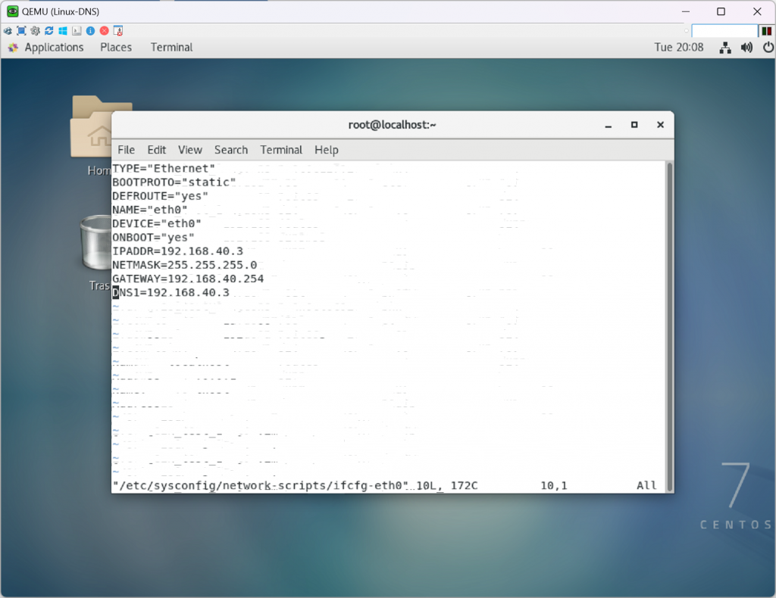Open the Applications menu
776x598 pixels.
45,48
